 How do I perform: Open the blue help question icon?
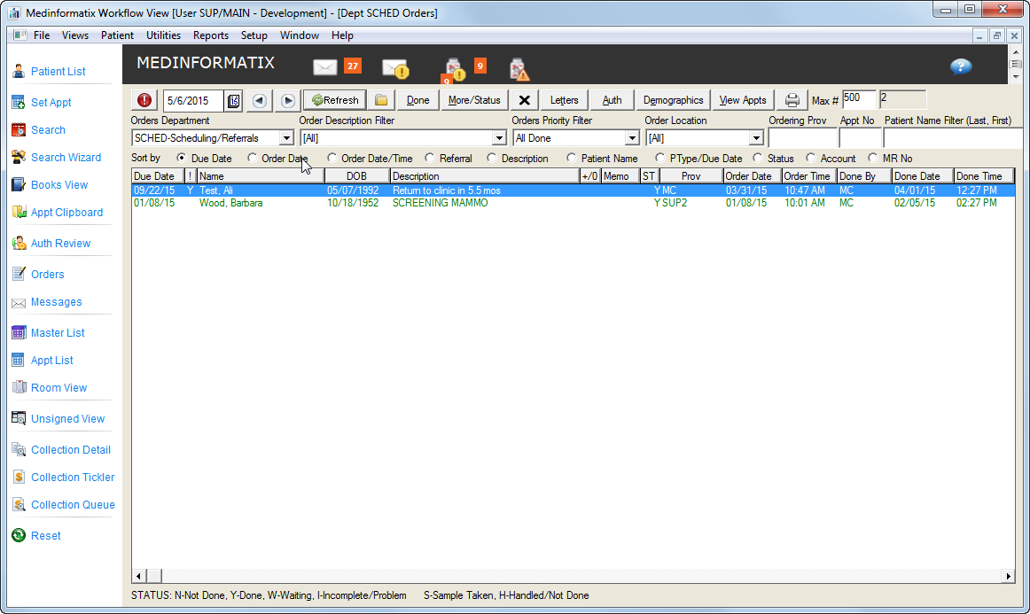click(x=960, y=66)
